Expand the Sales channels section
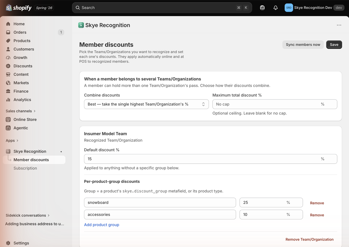349x247 pixels. [21, 111]
